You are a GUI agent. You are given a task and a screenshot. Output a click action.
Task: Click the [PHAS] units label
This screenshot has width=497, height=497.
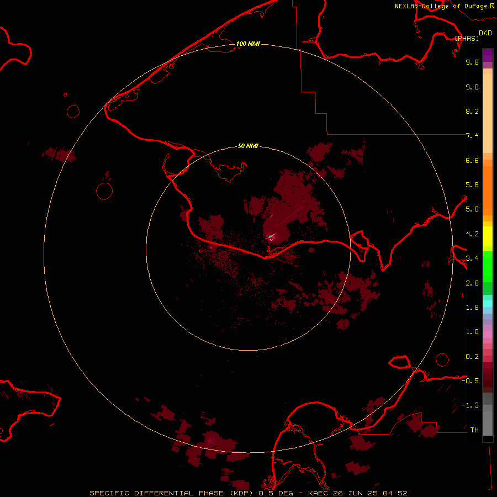(467, 38)
